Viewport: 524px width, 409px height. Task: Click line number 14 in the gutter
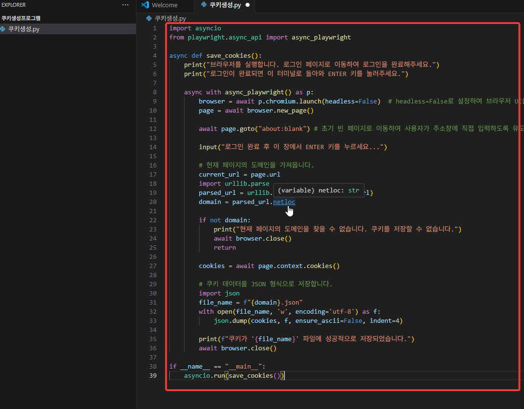coord(153,146)
